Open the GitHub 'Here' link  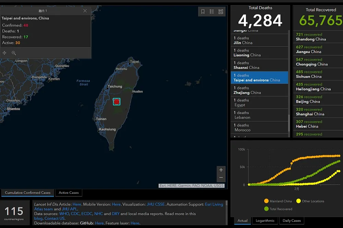tap(99, 223)
